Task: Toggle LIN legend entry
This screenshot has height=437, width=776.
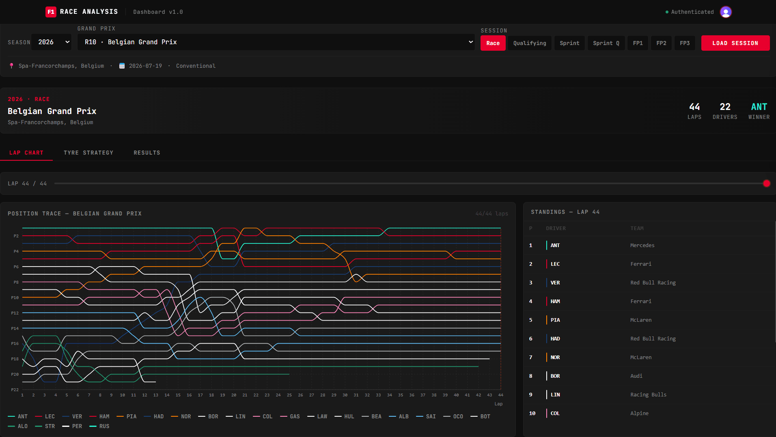Action: click(x=235, y=416)
